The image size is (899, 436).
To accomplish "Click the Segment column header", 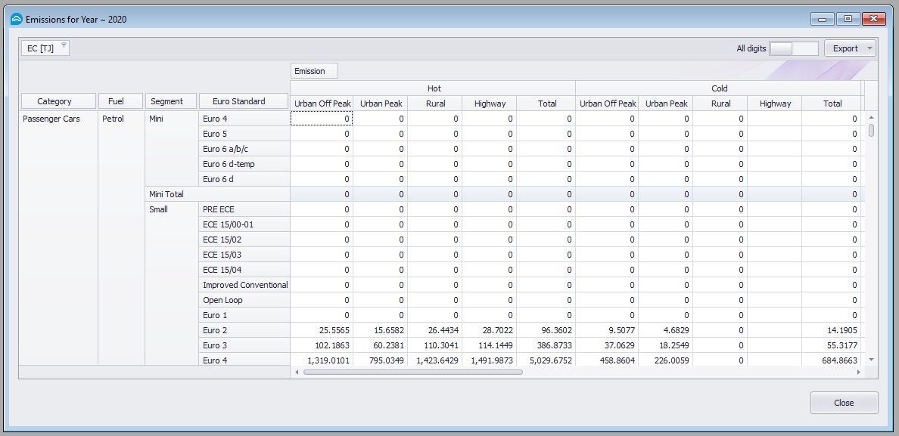I will coord(171,100).
